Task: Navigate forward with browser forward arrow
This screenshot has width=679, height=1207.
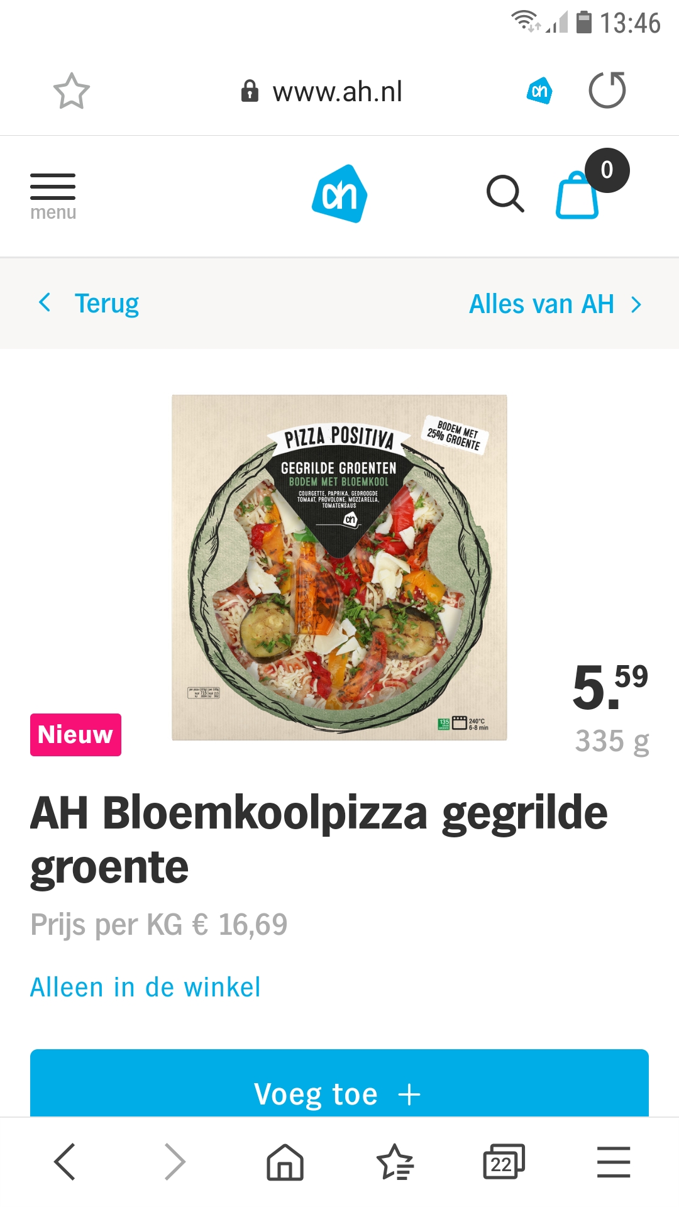Action: 175,1162
